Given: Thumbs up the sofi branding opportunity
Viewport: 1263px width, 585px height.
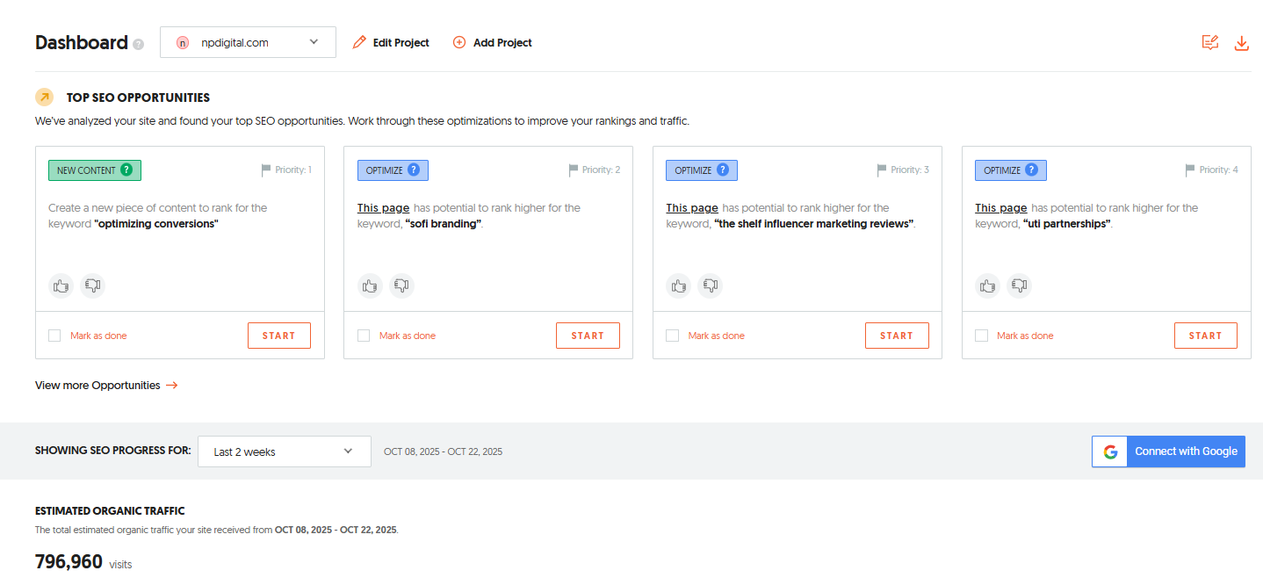Looking at the screenshot, I should 371,285.
